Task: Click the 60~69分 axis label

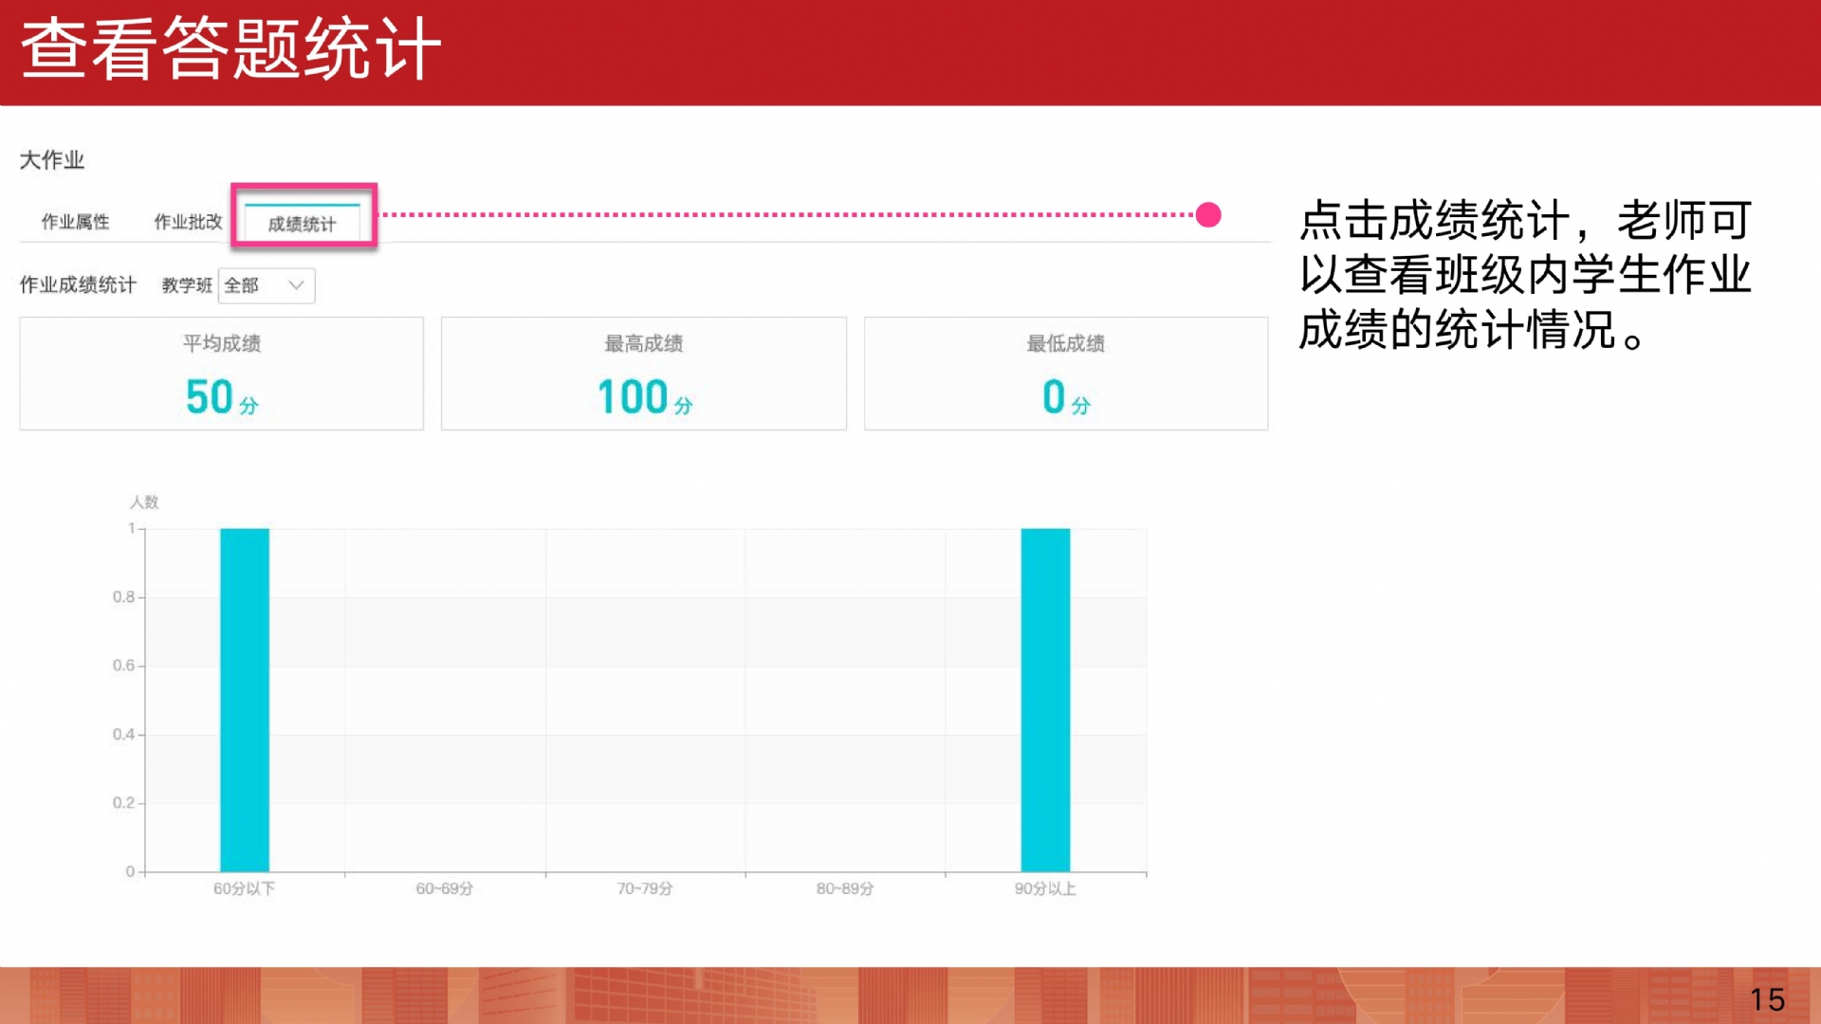Action: 444,888
